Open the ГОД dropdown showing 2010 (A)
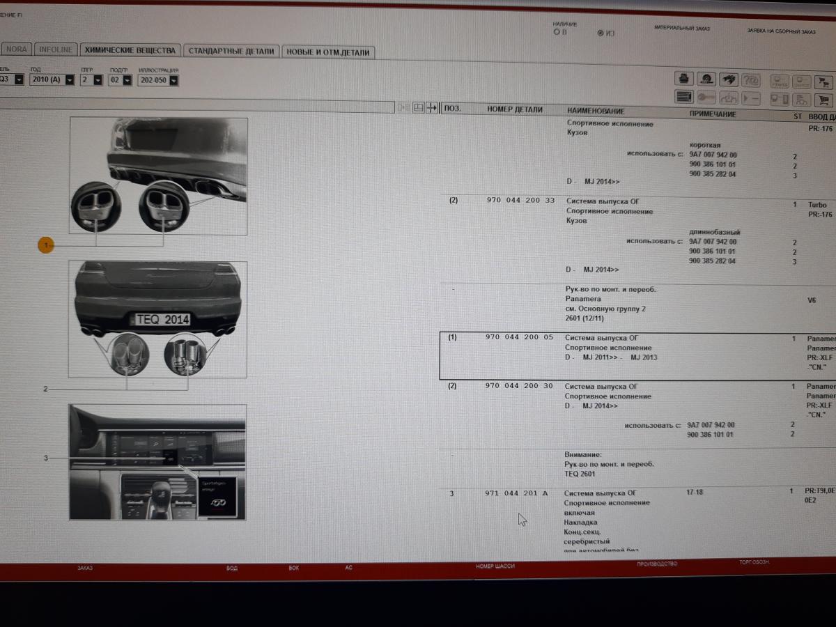The height and width of the screenshot is (627, 836). pos(70,80)
